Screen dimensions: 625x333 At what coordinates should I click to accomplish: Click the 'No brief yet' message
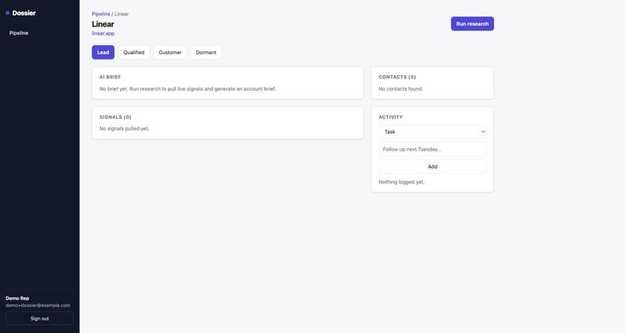[x=188, y=89]
